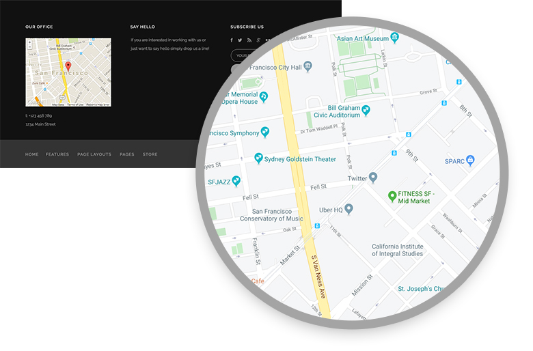Click the Bill Graham Civic Auditorium pin
533x351 pixels.
coord(366,111)
